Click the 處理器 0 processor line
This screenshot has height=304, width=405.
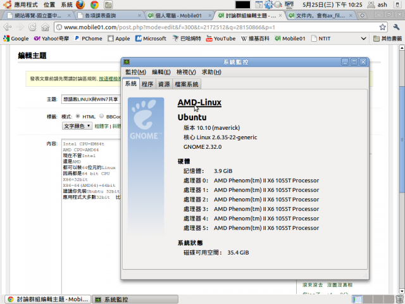click(251, 180)
